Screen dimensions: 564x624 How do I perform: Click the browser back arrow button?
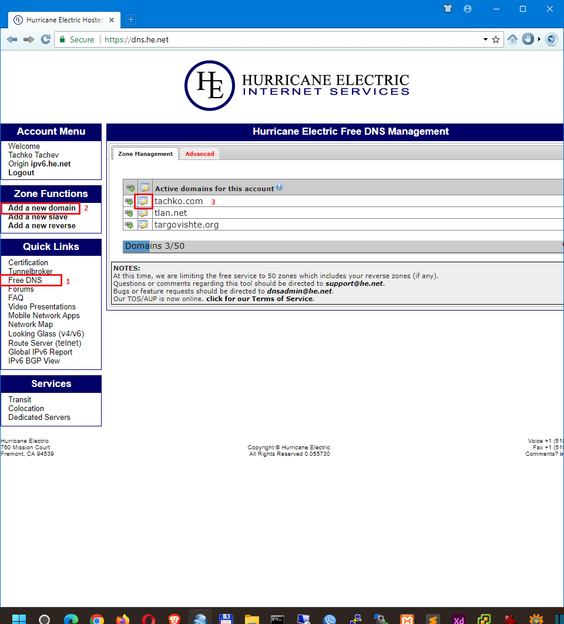pyautogui.click(x=12, y=39)
